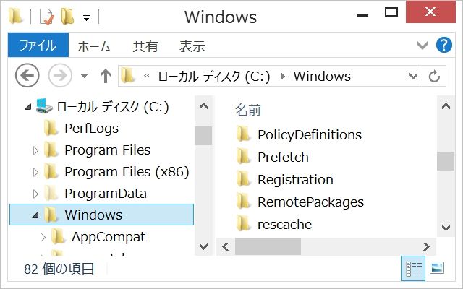Click the drive icon of ローカル ディスク (C:)
This screenshot has width=463, height=289.
pos(44,106)
